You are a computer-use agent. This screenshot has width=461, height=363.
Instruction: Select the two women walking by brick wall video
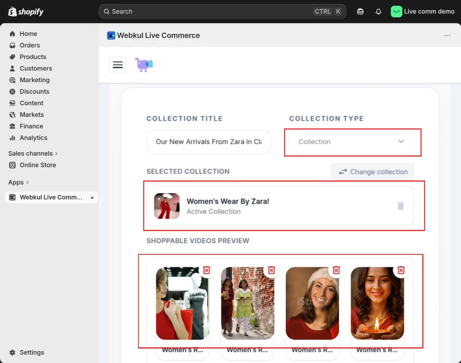(x=247, y=303)
